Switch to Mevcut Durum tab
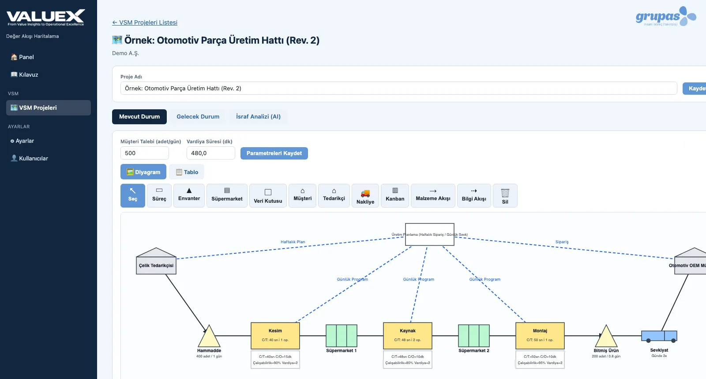The image size is (706, 379). [139, 117]
